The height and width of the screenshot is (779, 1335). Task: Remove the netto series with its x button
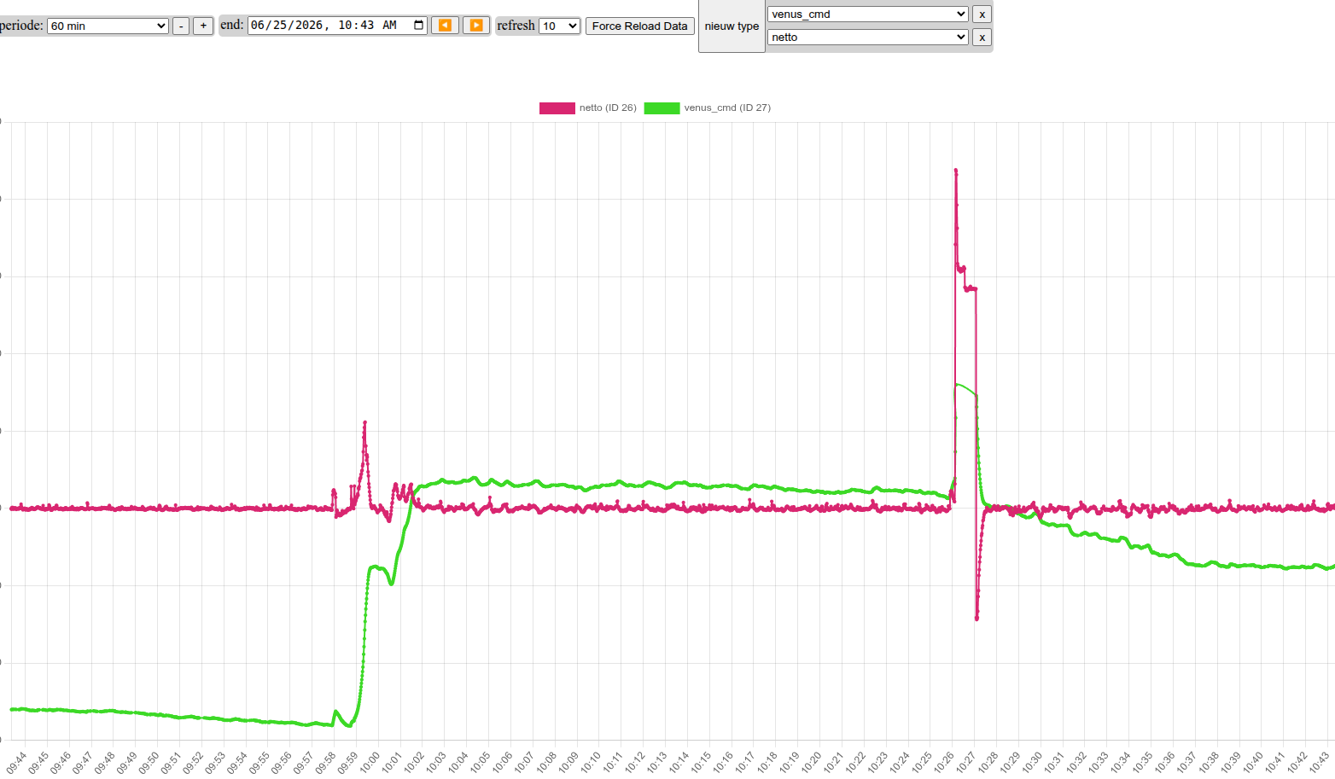(x=982, y=38)
